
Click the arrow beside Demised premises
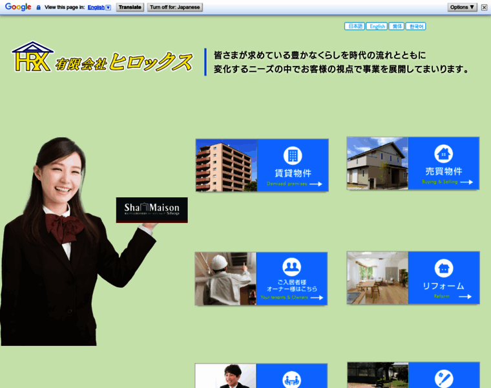(316, 184)
